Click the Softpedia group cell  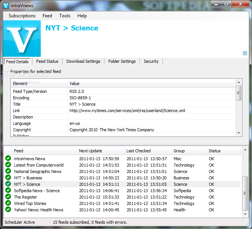(182, 191)
